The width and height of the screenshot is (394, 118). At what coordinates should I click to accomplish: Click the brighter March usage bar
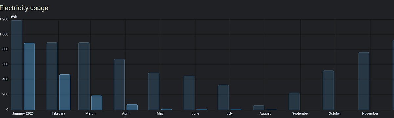coord(97,103)
